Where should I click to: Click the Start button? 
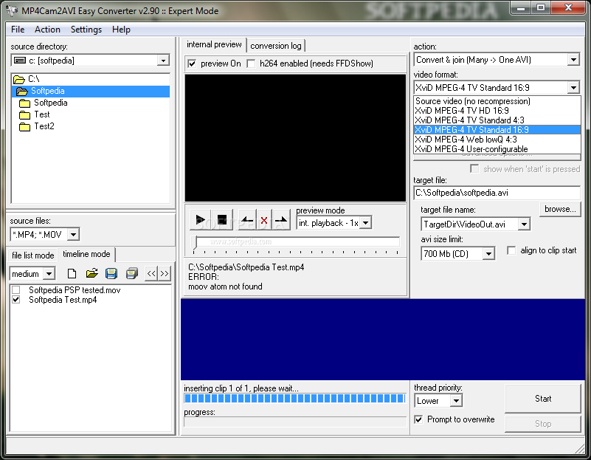(x=543, y=399)
